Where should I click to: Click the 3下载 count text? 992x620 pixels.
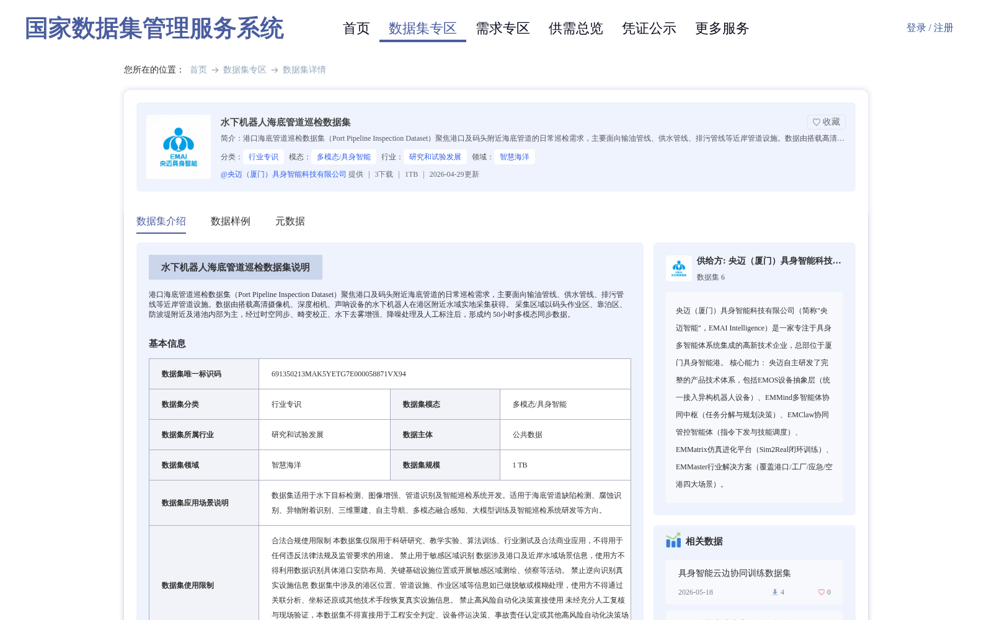[384, 174]
